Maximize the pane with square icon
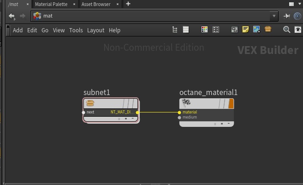The height and width of the screenshot is (185, 303). pos(291,4)
